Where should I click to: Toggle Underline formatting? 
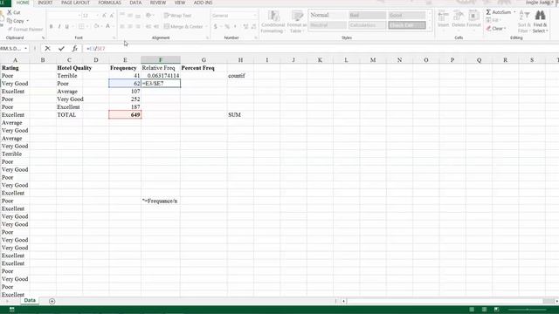[66, 27]
